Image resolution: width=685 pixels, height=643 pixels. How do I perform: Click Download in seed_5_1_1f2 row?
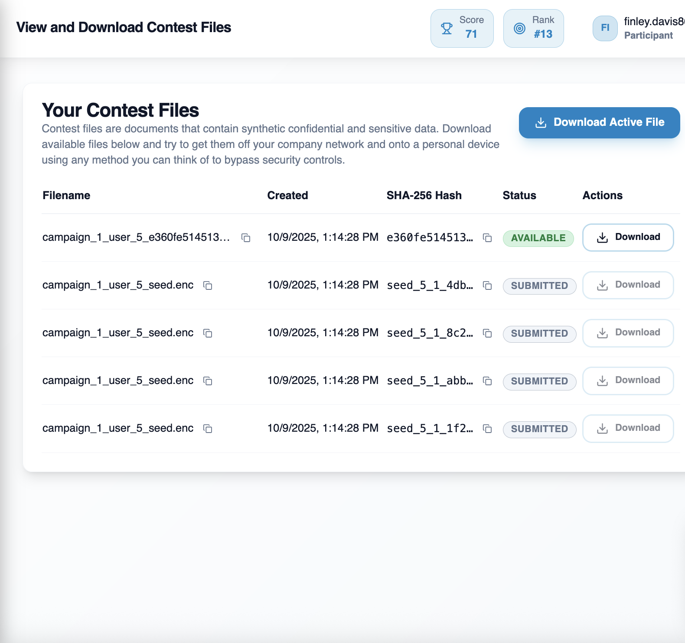point(628,428)
